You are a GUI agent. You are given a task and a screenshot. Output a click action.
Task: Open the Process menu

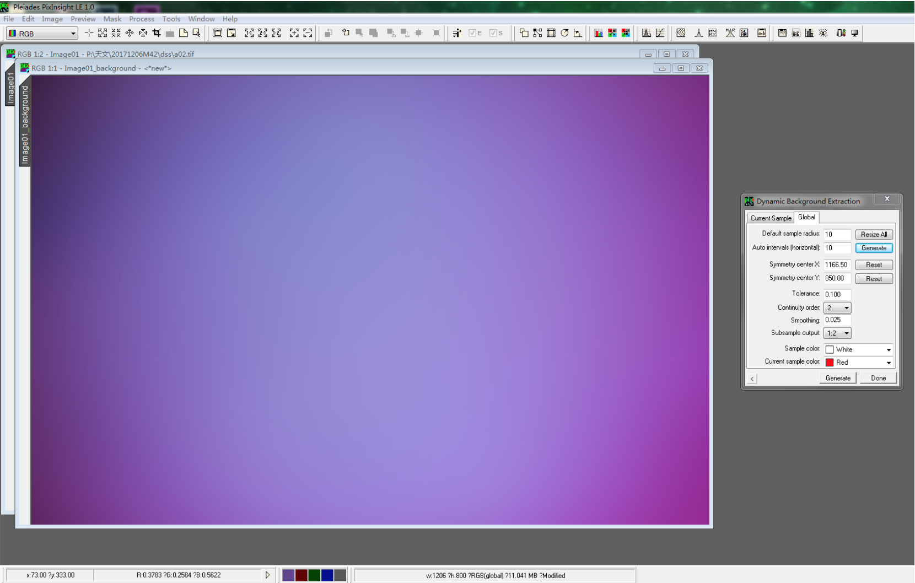(142, 19)
